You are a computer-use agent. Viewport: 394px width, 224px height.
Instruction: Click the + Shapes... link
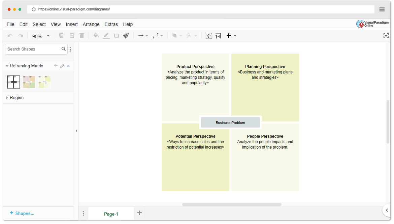(x=22, y=213)
